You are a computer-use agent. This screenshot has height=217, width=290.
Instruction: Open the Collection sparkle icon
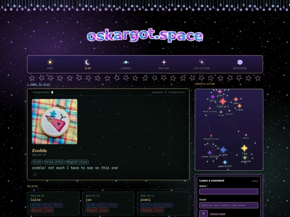coord(202,62)
